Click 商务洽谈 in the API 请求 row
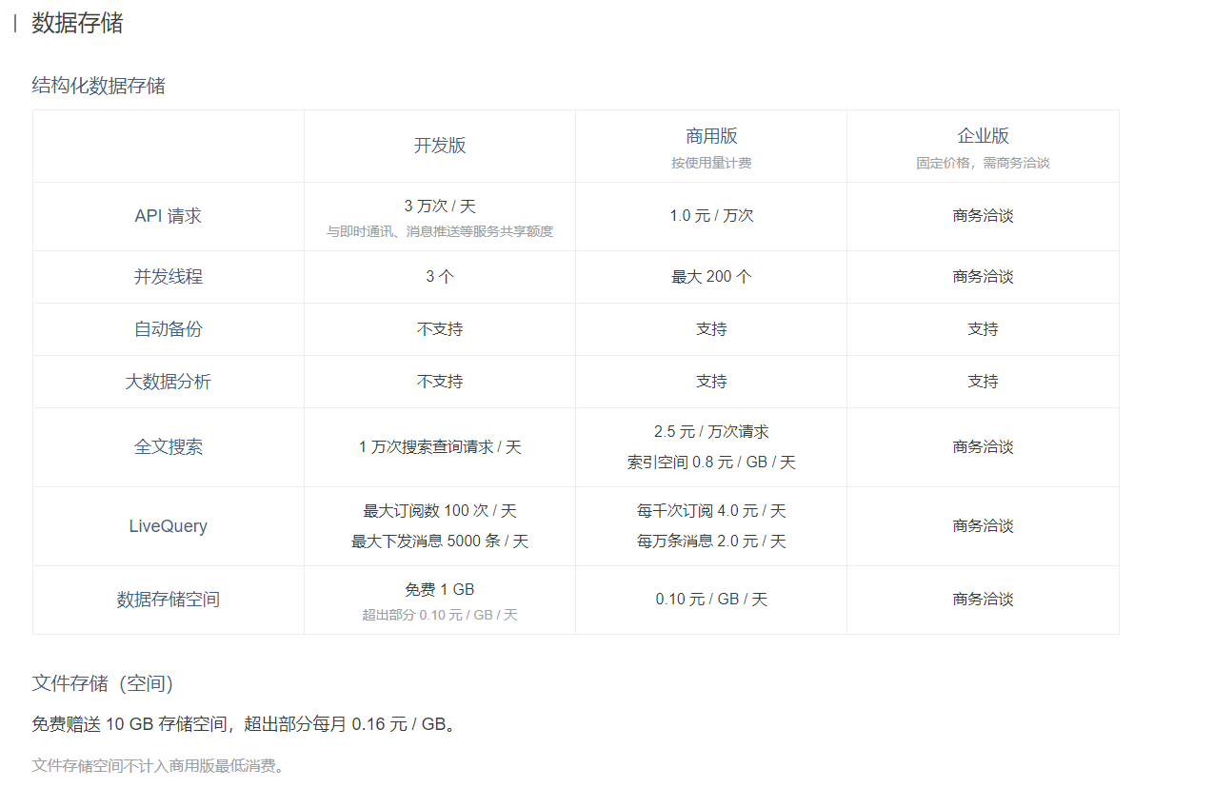The height and width of the screenshot is (788, 1214). 983,216
